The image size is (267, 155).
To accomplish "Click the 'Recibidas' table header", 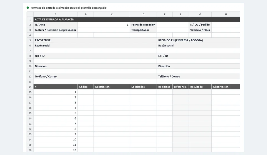I will (x=165, y=87).
